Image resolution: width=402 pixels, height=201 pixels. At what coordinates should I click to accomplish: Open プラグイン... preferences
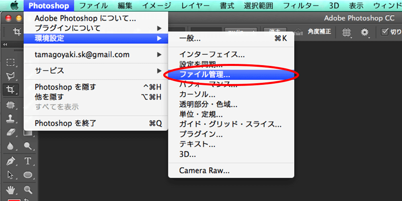pyautogui.click(x=231, y=134)
